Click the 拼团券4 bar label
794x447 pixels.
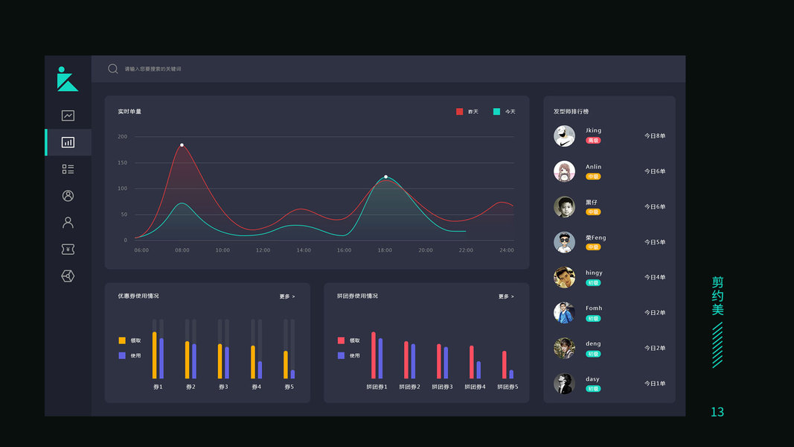[475, 387]
